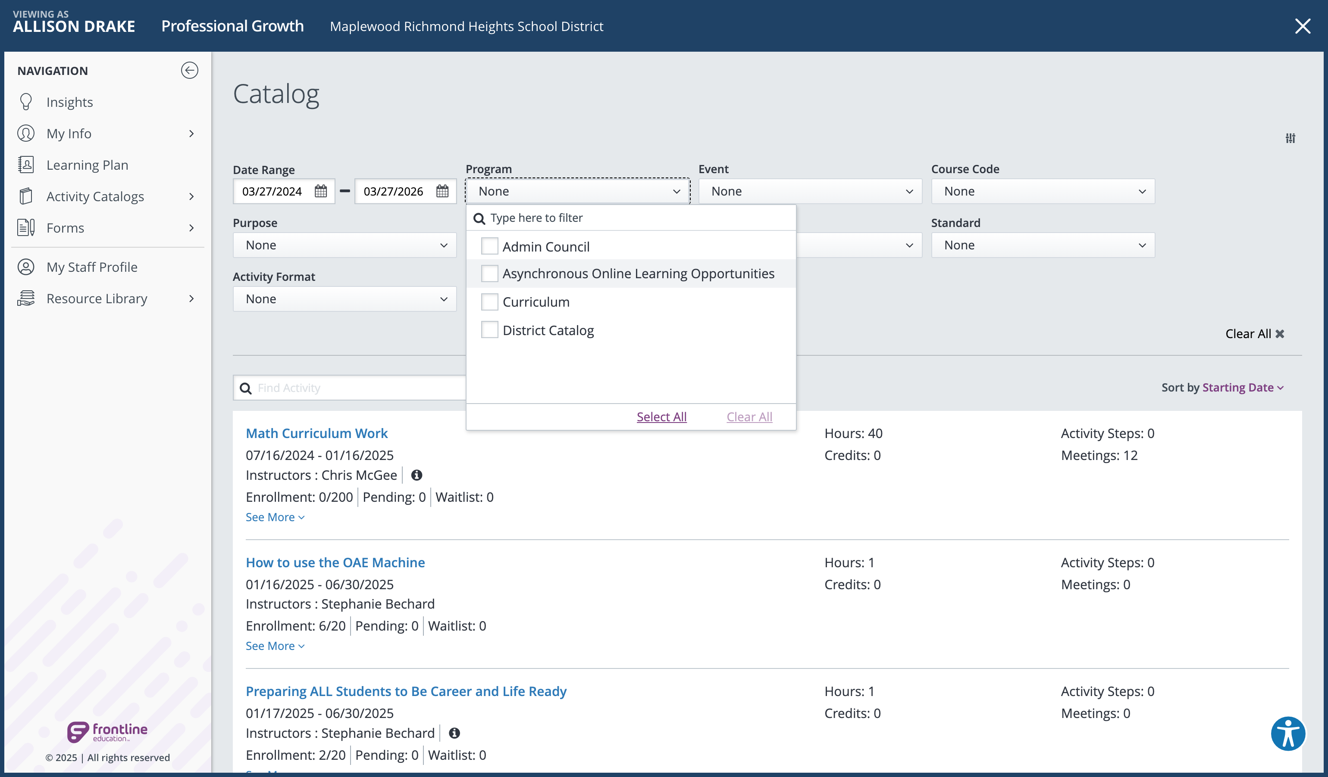Click the Resource Library books icon

[26, 298]
